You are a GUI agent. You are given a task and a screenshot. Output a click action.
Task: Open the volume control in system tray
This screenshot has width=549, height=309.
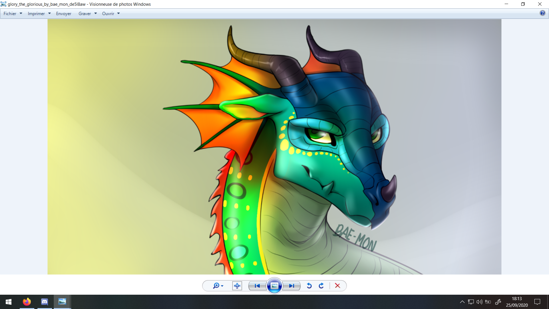tap(479, 302)
